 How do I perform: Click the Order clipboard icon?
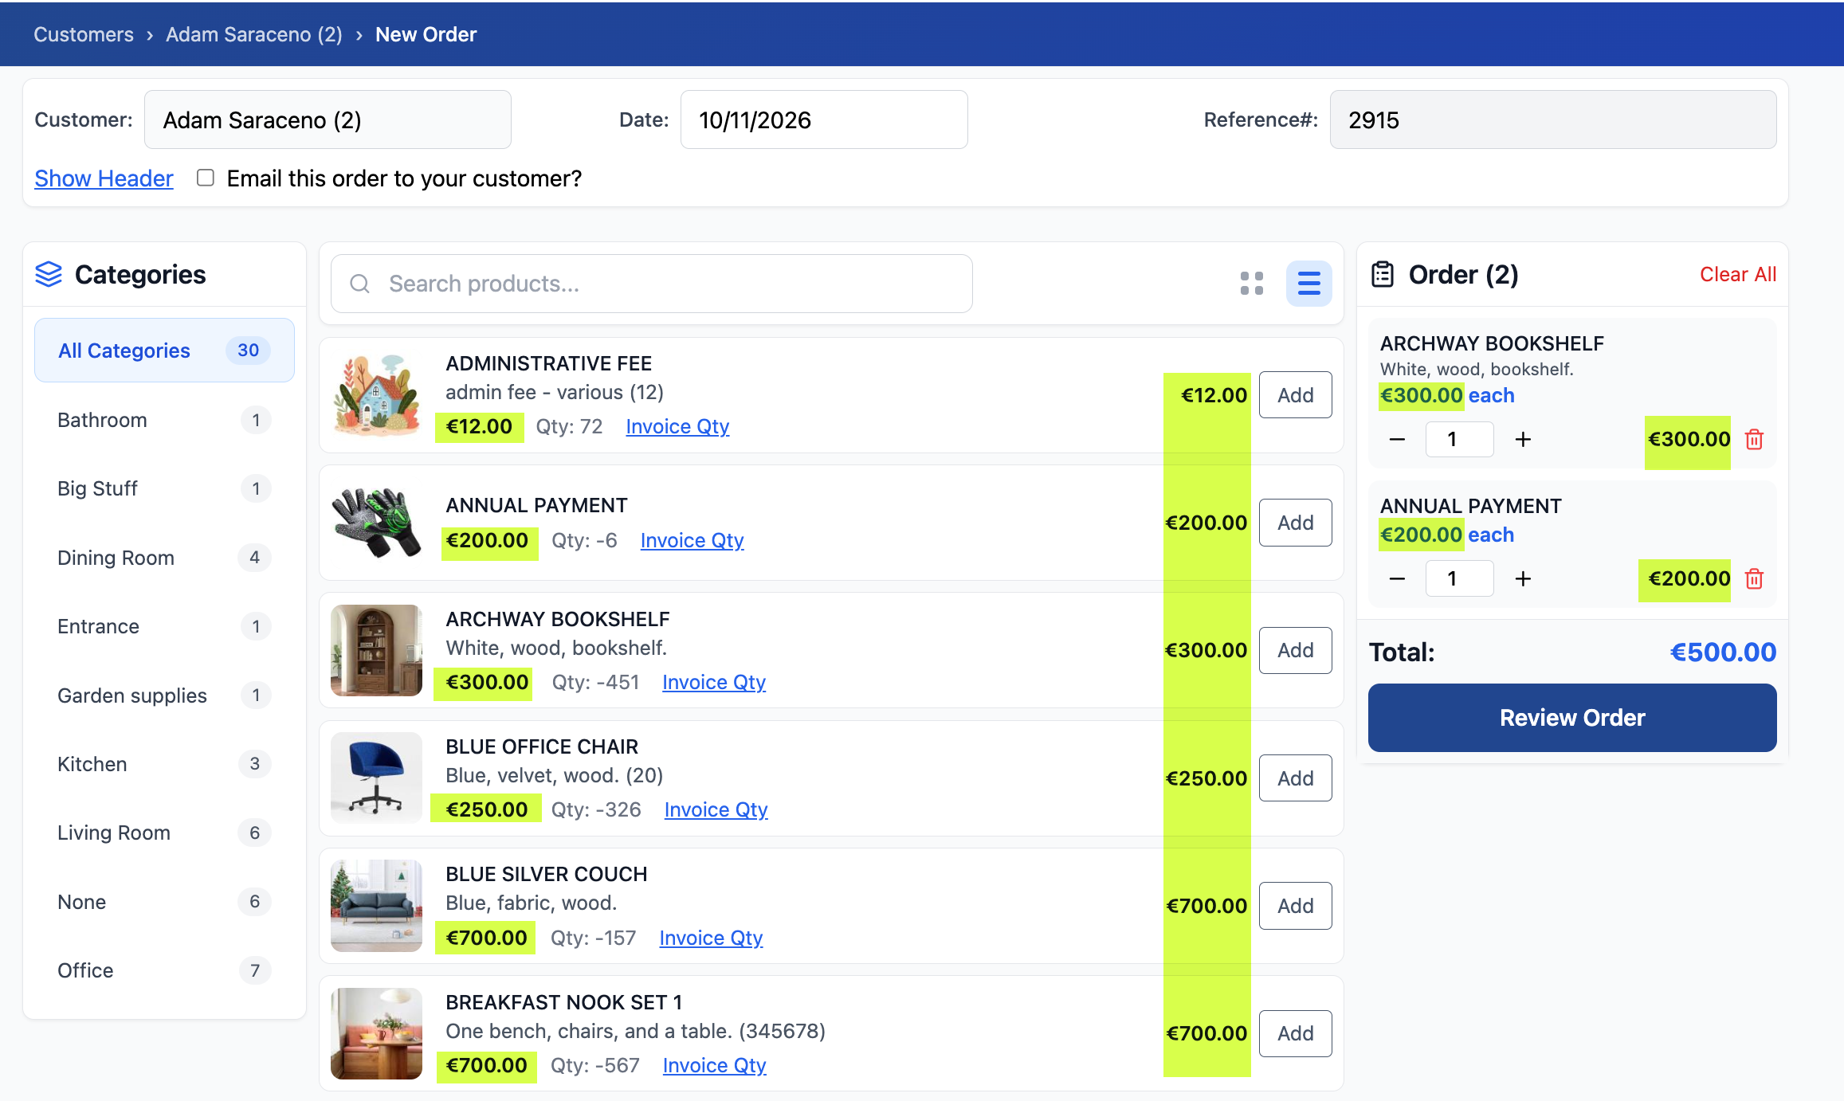[1383, 274]
